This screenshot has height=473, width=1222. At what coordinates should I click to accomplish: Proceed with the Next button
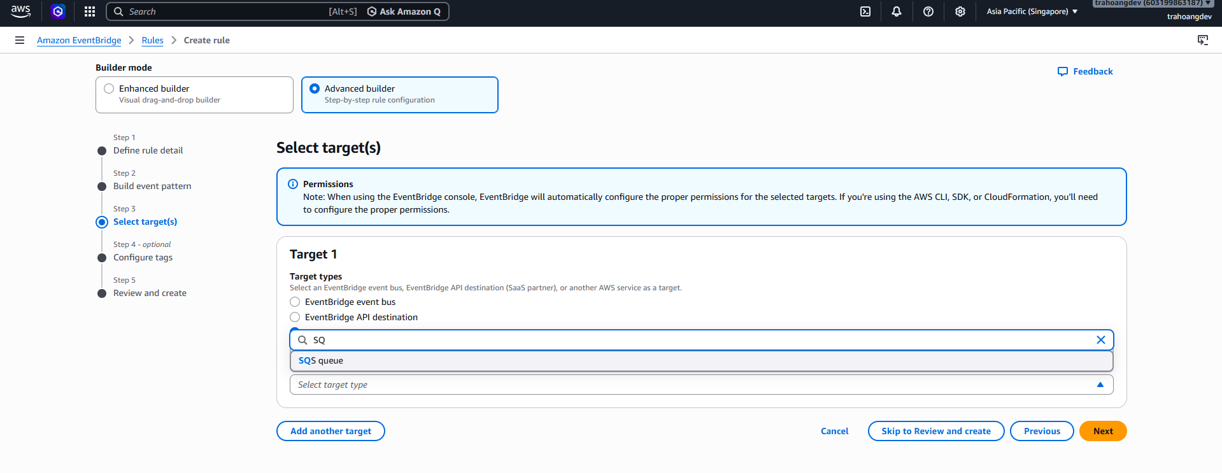click(x=1103, y=431)
